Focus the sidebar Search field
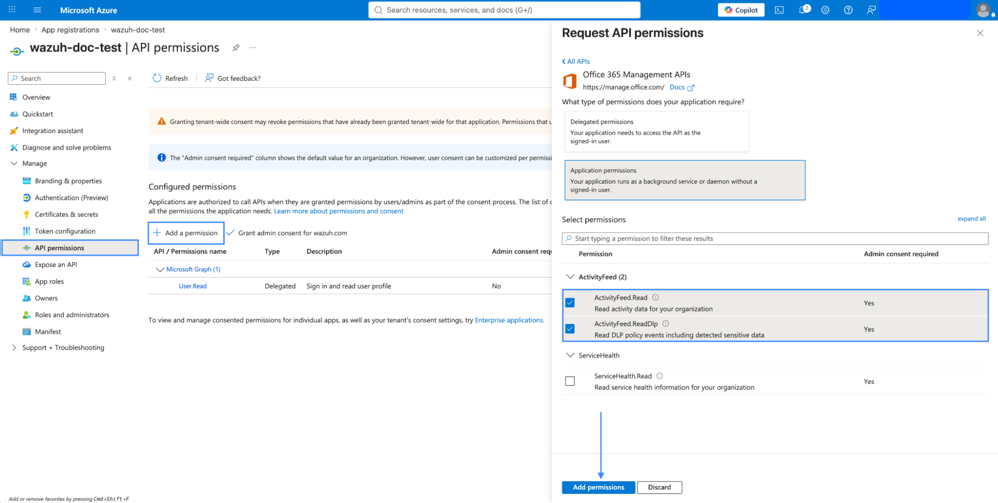Screen dimensions: 998x503 click(57, 78)
